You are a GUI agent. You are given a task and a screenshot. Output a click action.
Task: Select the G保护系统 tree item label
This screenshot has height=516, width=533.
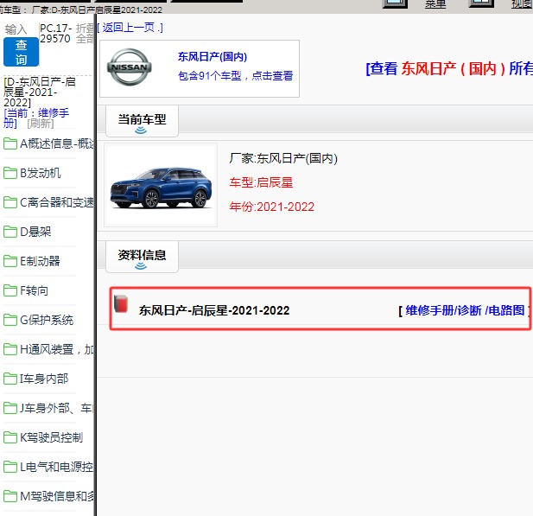47,320
